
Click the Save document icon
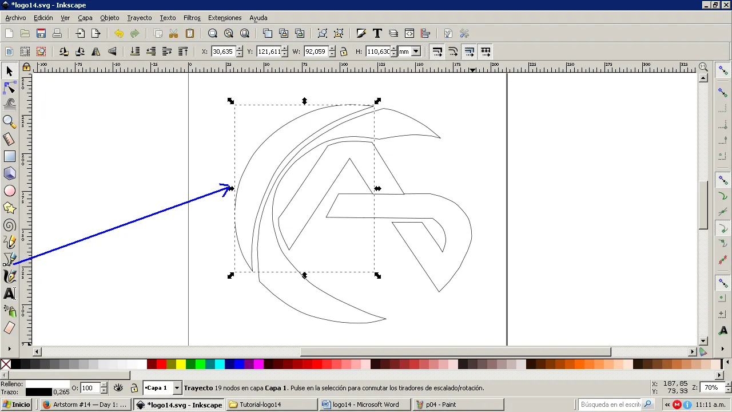tap(41, 33)
